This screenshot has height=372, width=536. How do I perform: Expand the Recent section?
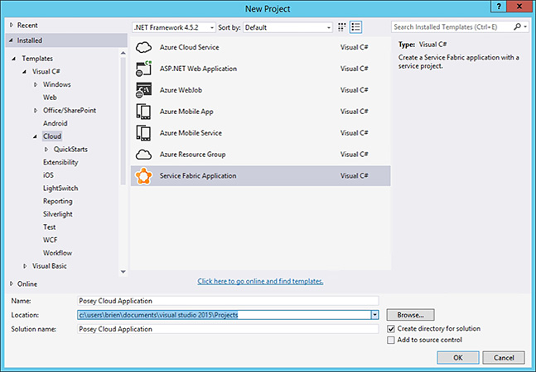coord(12,26)
